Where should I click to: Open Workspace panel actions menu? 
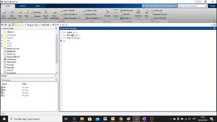coord(56,80)
